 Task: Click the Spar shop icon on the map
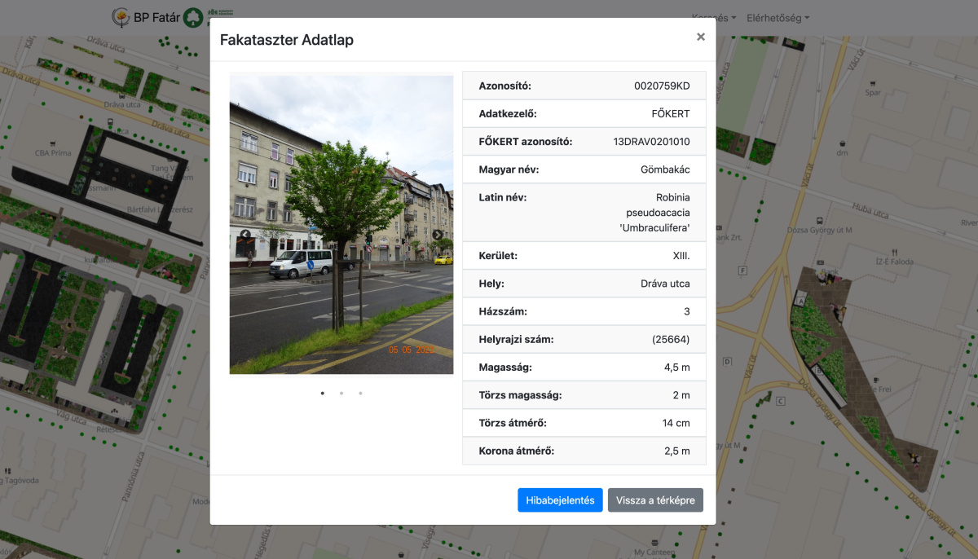click(x=873, y=82)
